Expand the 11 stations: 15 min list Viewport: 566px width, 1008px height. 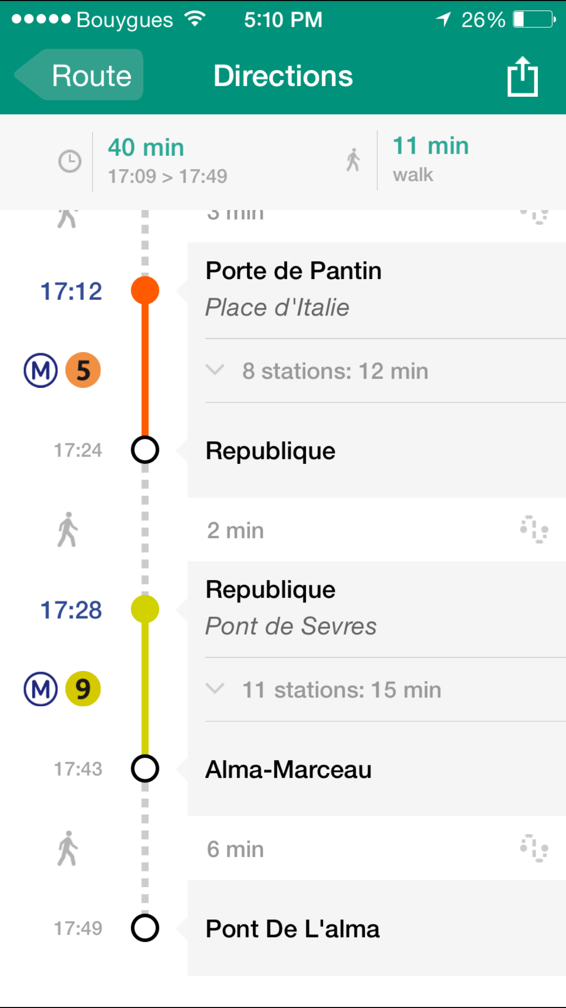click(x=341, y=690)
